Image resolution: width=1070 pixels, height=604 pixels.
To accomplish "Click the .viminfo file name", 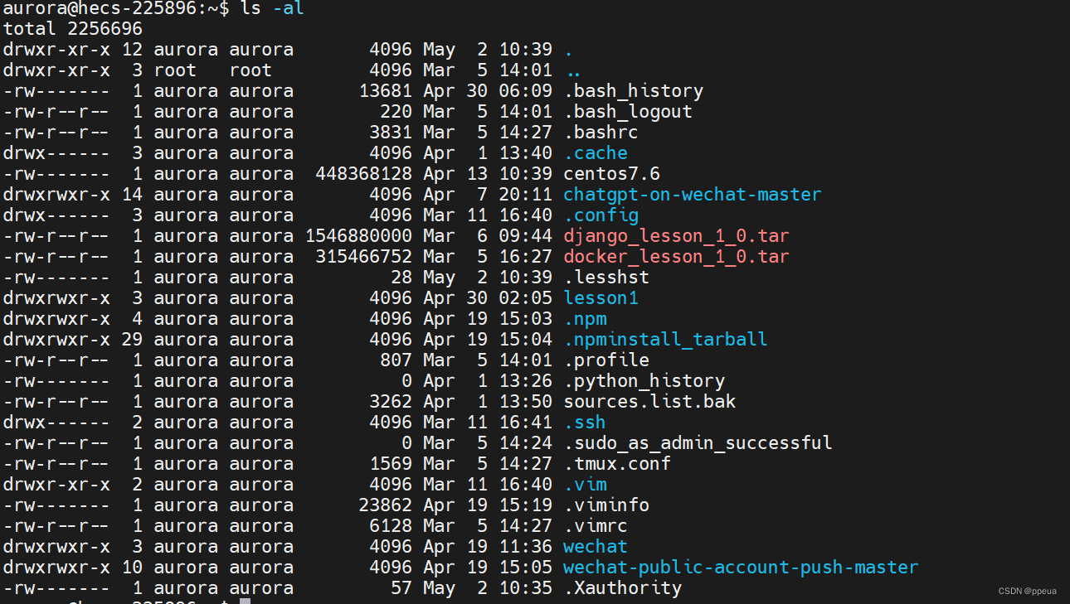I will coord(606,505).
